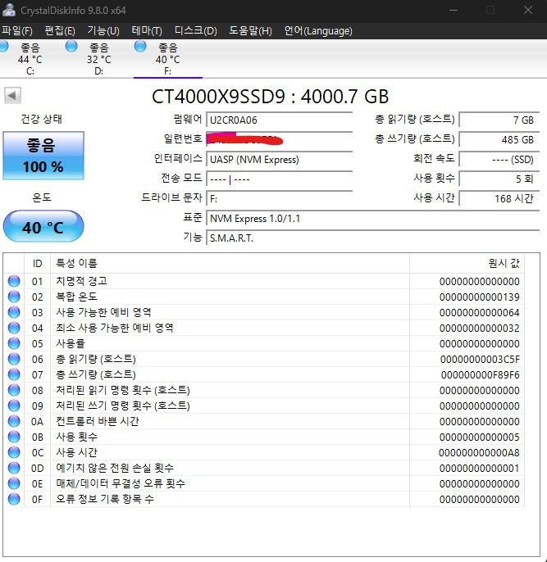
Task: Click the firmware field U2CR0A06
Action: pyautogui.click(x=279, y=120)
